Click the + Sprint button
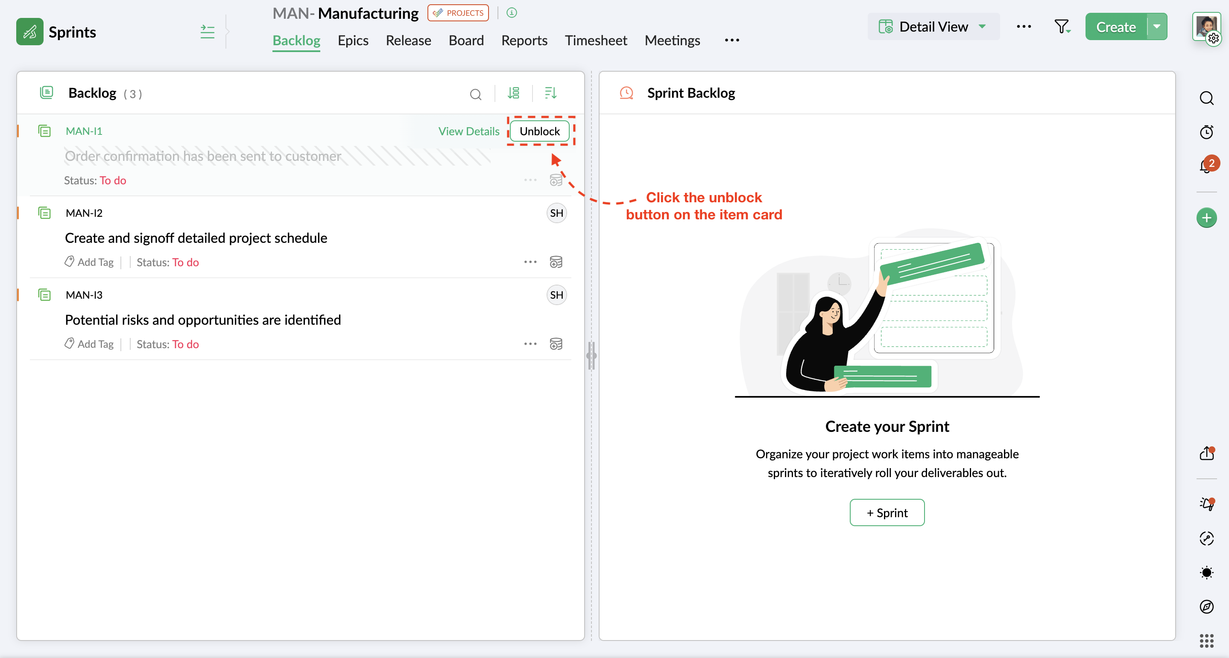Screen dimensions: 1229x658 click(x=887, y=512)
